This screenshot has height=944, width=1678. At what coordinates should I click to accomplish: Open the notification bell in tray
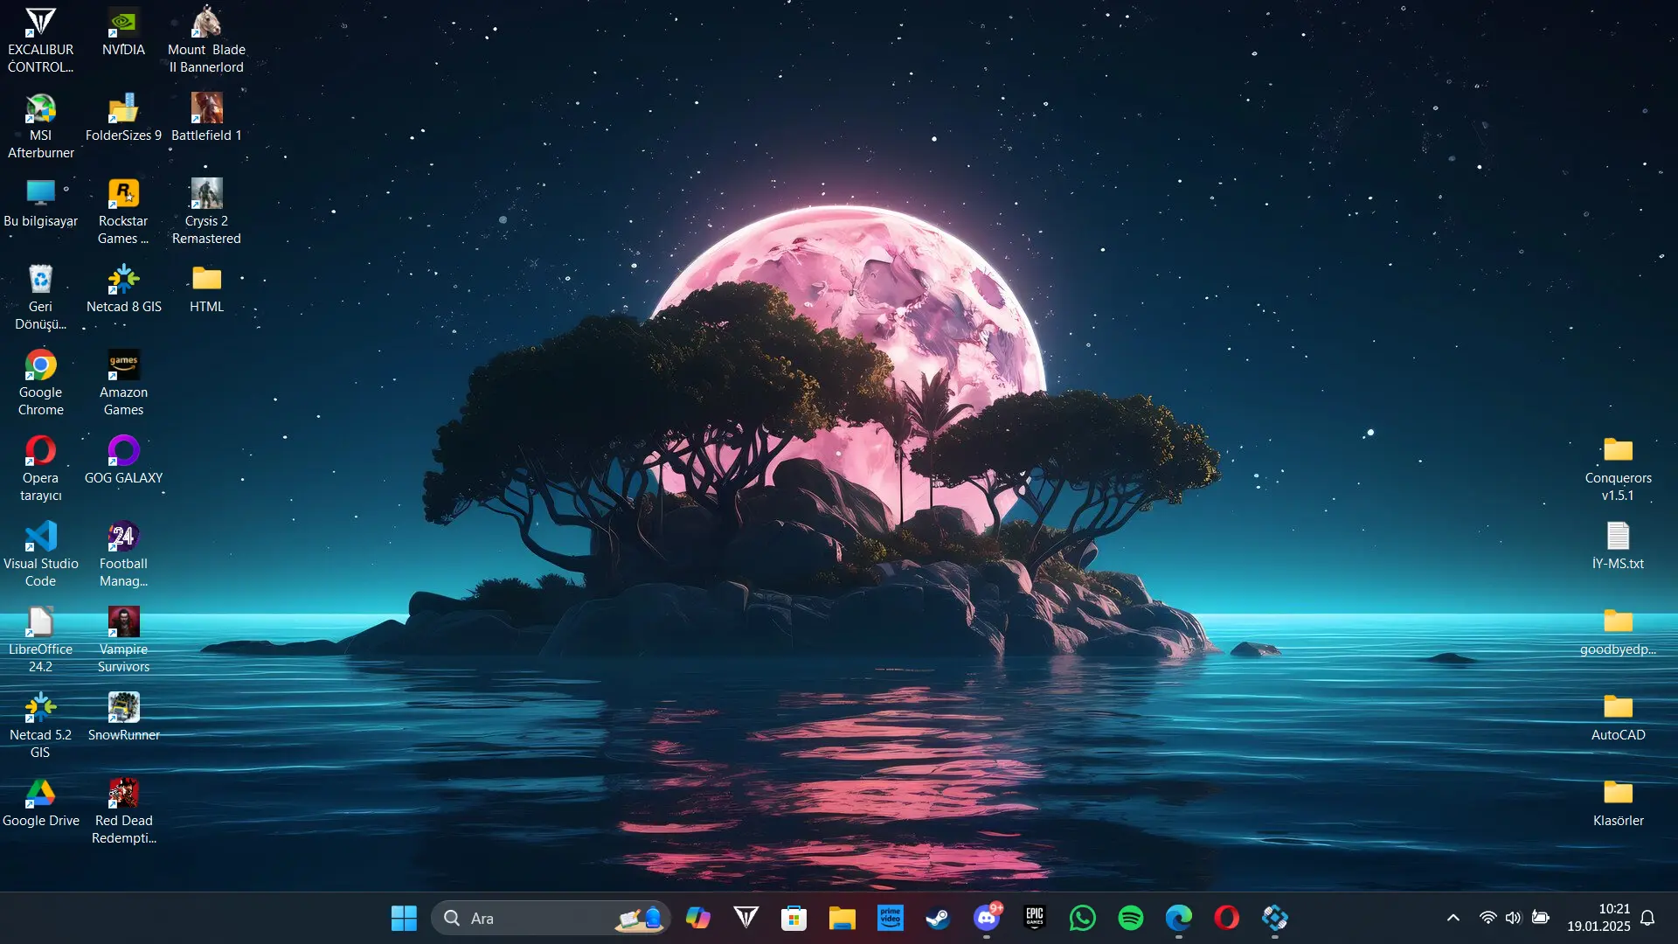tap(1647, 918)
